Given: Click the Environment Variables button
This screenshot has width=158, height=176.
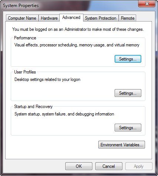Looking at the screenshot, I should coord(122,144).
